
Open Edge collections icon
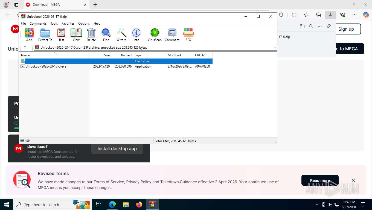tap(318, 15)
